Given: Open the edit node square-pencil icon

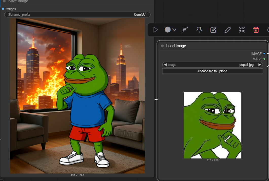Looking at the screenshot, I should (213, 30).
